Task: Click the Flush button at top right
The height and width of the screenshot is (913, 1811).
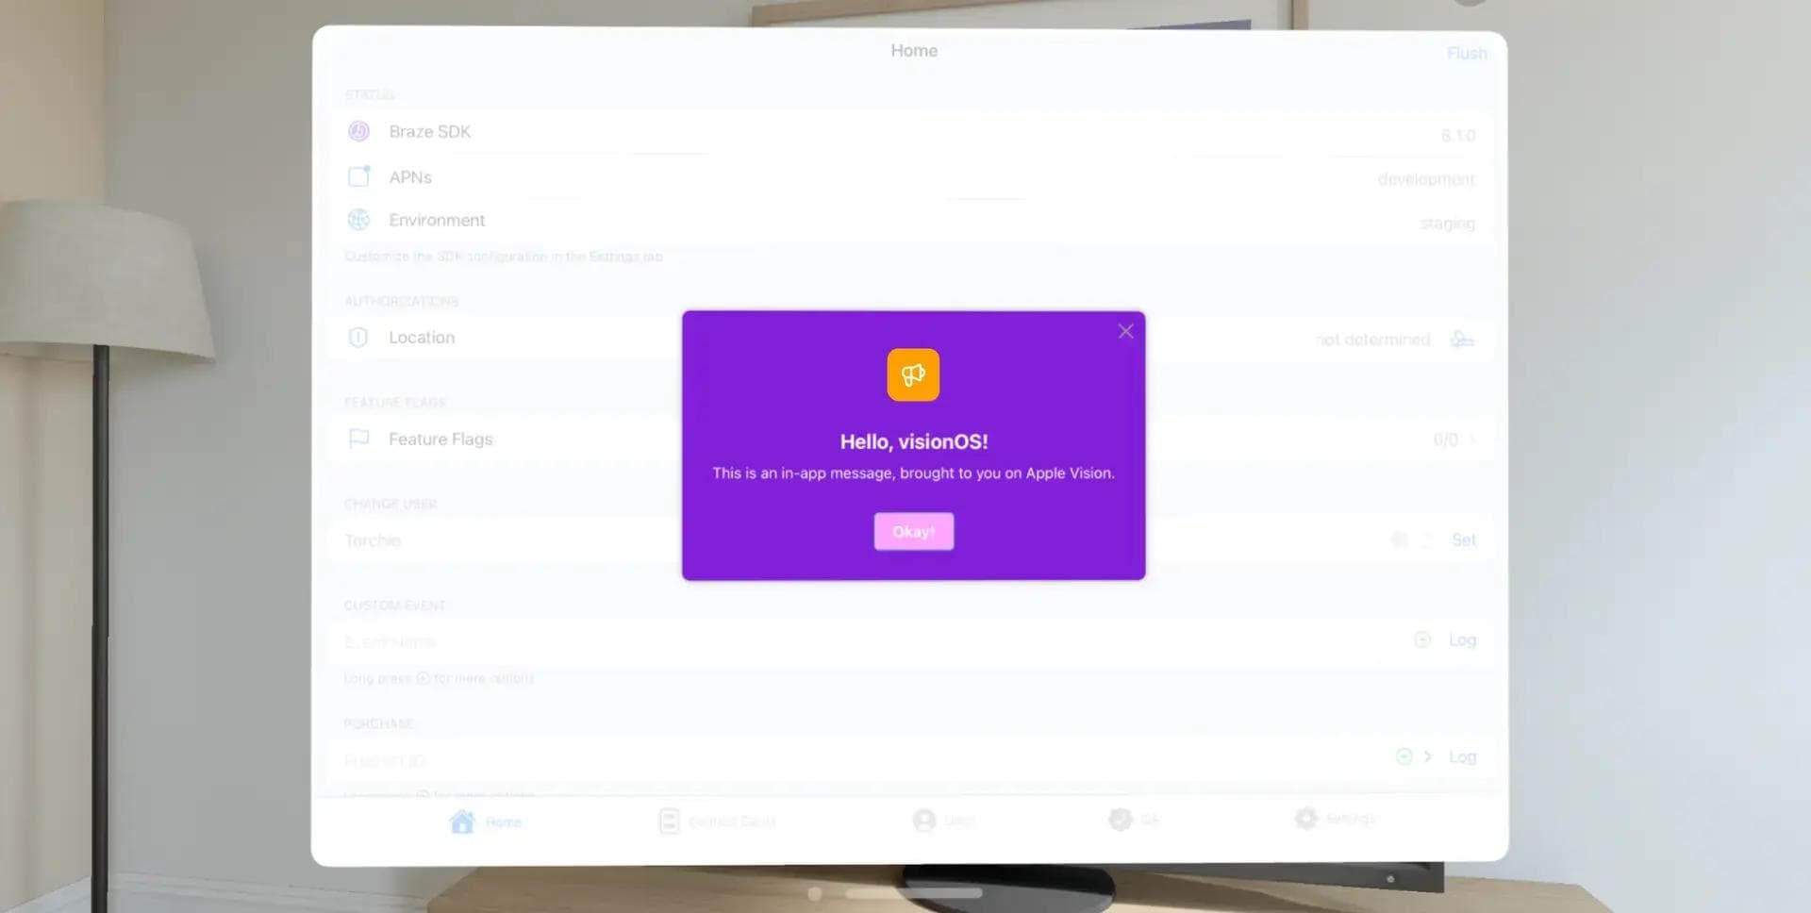Action: 1466,54
